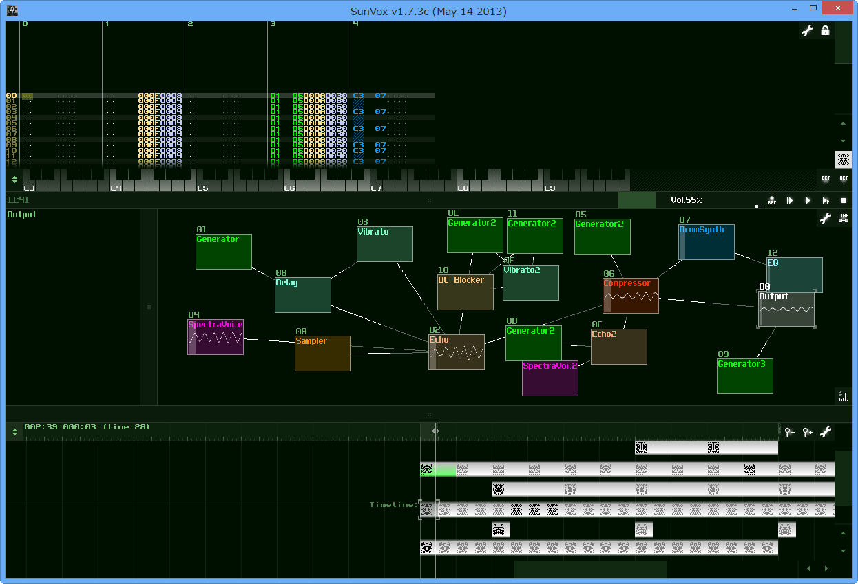Expand the piano keyboard panel arrows
The height and width of the screenshot is (584, 858).
pos(14,180)
